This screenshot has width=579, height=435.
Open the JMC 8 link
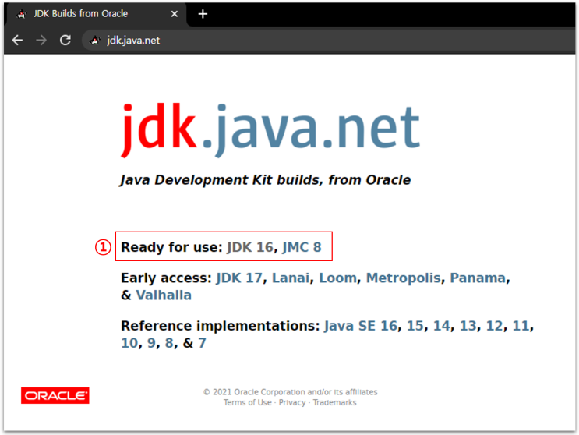click(x=302, y=247)
